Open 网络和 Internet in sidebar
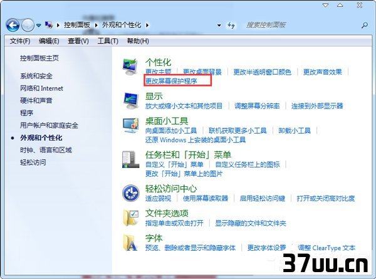Screen dimensions: 376x279 41,88
